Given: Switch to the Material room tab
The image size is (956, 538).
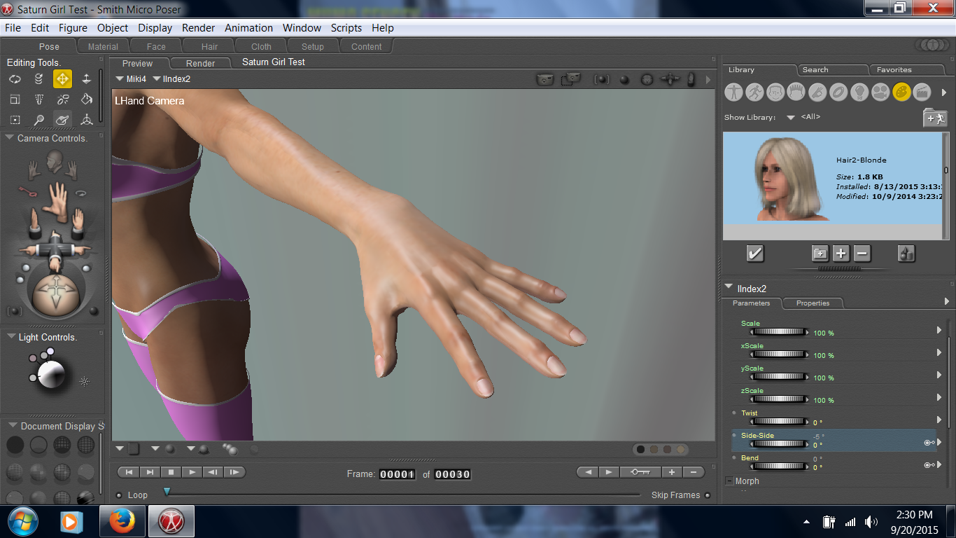Looking at the screenshot, I should click(103, 47).
